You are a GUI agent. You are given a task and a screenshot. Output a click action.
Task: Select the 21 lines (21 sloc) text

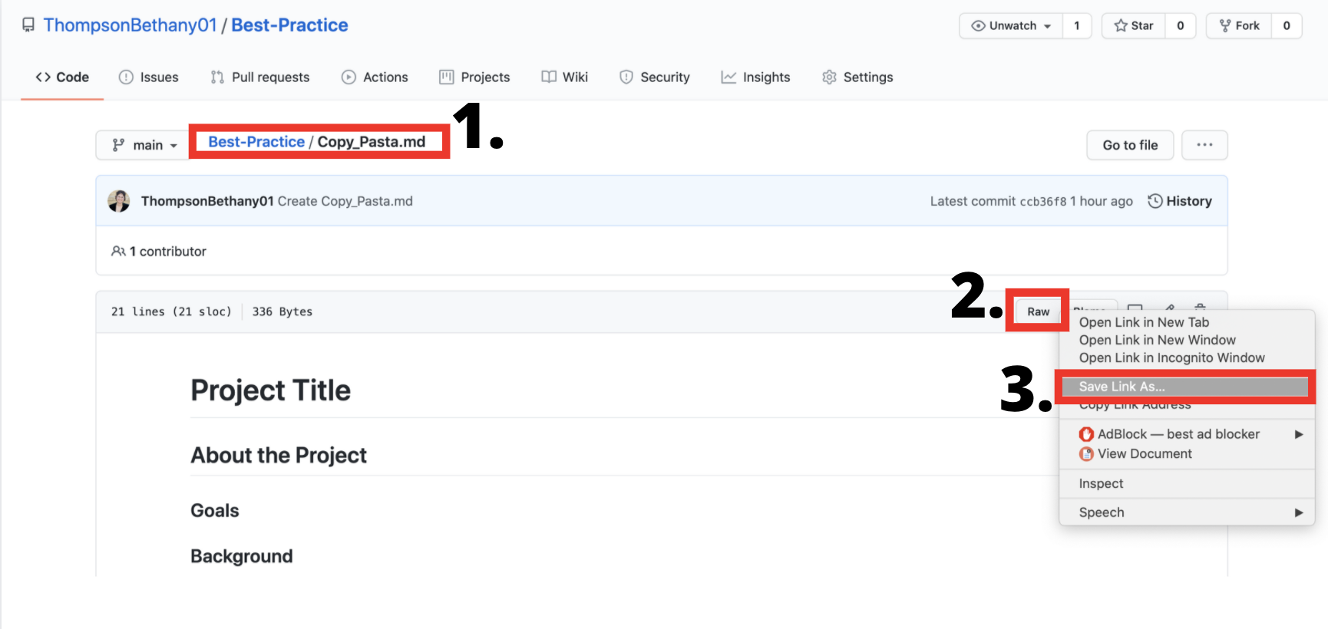(x=171, y=311)
